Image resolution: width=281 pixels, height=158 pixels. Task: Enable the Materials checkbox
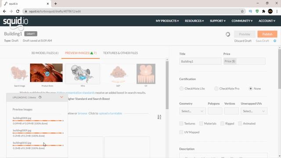coord(201,123)
